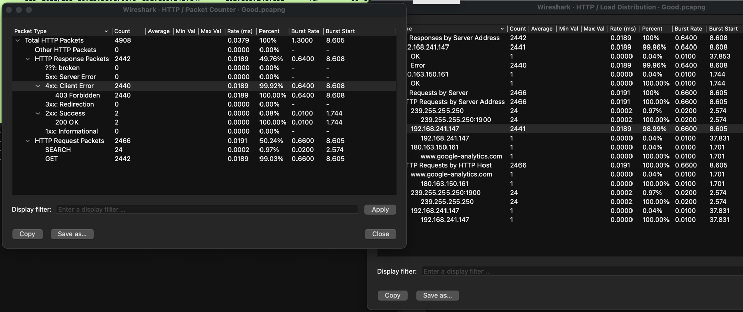The width and height of the screenshot is (743, 312).
Task: Focus the Packet Counter display filter field
Action: point(207,209)
